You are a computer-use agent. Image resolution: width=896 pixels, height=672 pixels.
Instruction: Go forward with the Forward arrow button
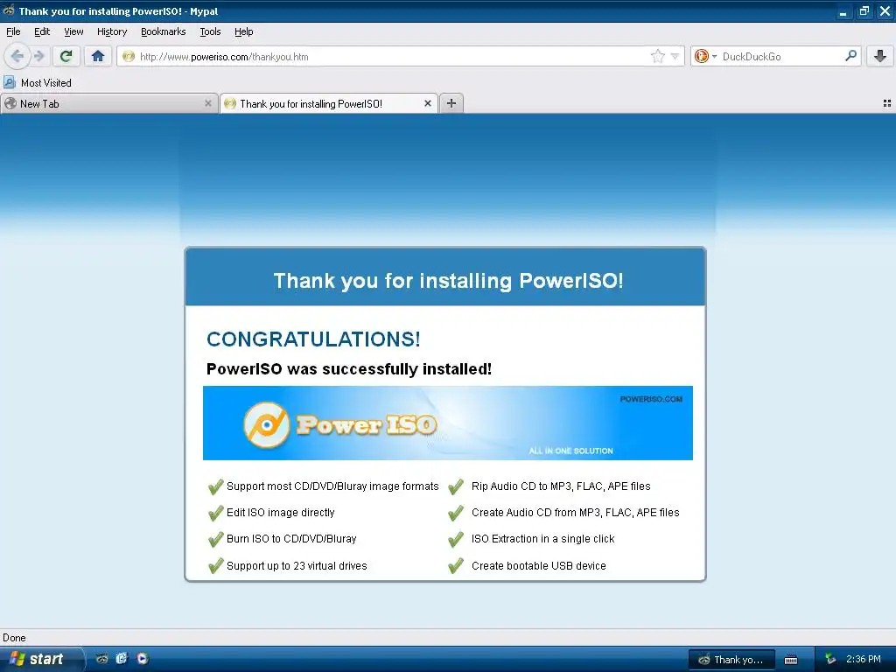(x=38, y=56)
